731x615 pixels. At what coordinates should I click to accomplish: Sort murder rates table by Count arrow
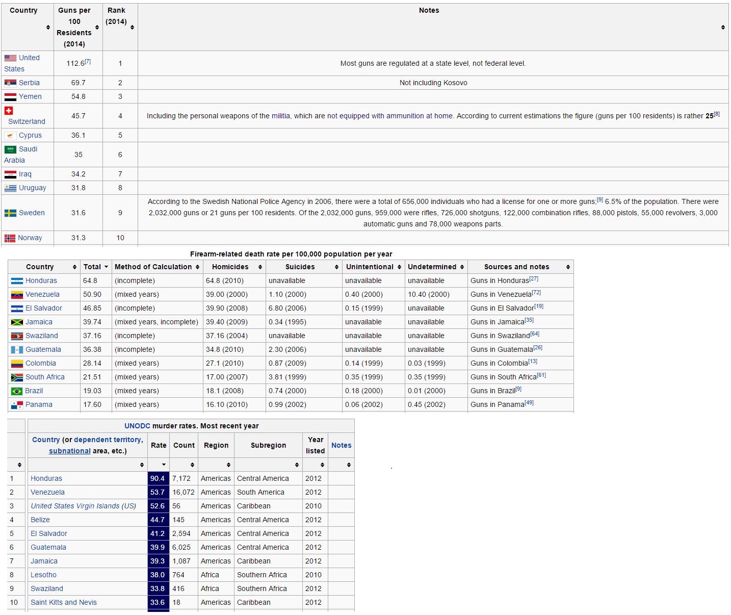pos(192,465)
